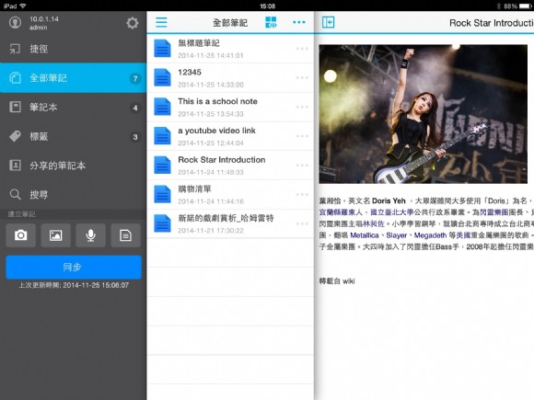Open the 捷徑 shortcuts section
The width and height of the screenshot is (534, 400).
[x=74, y=49]
